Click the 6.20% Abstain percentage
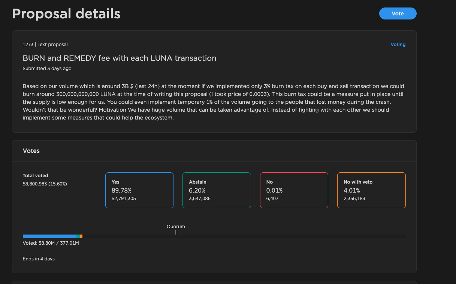The width and height of the screenshot is (456, 284). pos(197,190)
